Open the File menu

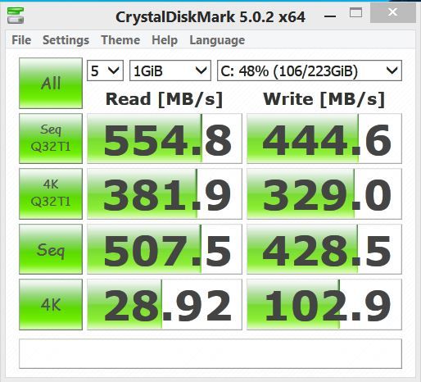point(21,40)
